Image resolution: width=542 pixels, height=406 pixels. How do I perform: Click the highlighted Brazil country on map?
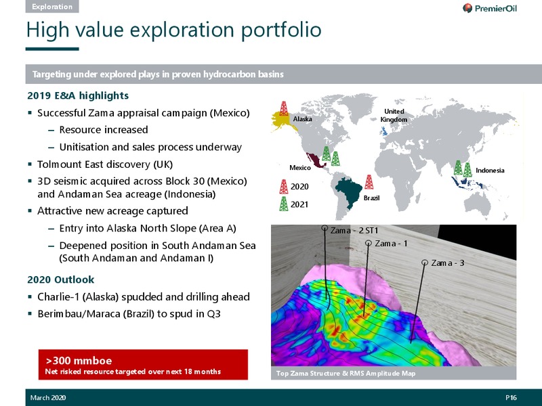348,191
